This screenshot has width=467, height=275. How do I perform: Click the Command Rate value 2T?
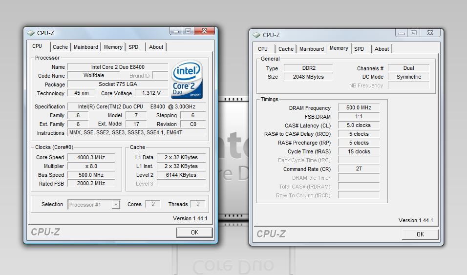point(359,169)
